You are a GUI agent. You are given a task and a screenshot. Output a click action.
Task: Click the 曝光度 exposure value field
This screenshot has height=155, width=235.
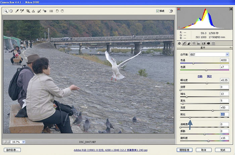[x=224, y=80]
